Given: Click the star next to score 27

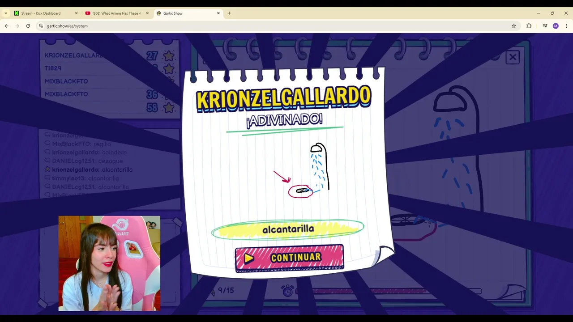Looking at the screenshot, I should [x=169, y=56].
